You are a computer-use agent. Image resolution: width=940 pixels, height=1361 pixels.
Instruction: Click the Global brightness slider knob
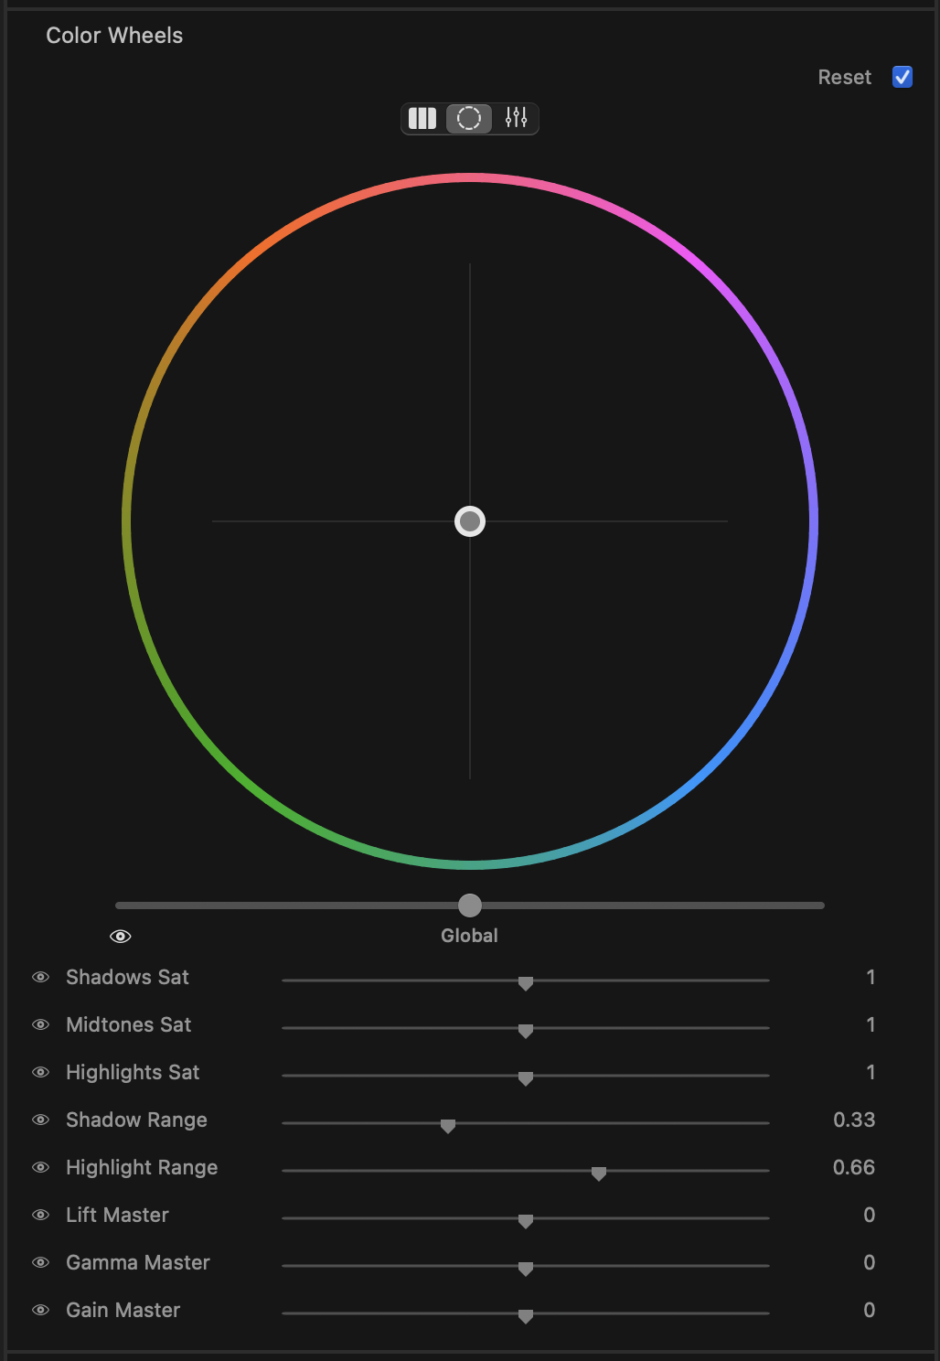pos(470,906)
